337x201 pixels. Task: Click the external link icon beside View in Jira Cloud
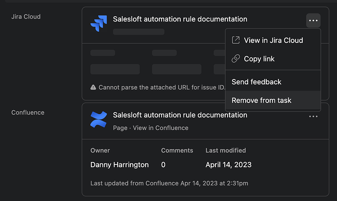coord(235,40)
